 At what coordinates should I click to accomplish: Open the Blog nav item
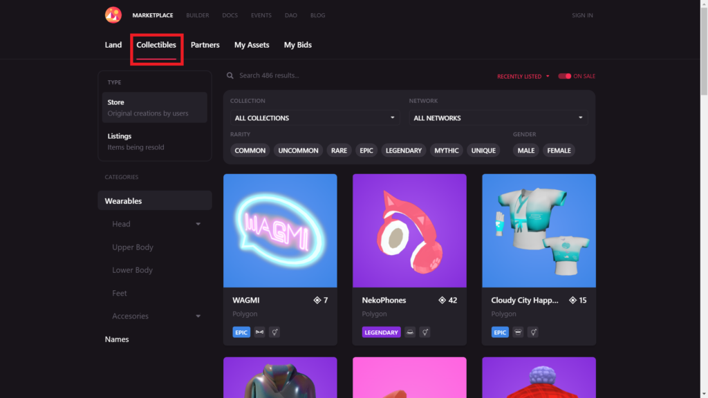317,15
